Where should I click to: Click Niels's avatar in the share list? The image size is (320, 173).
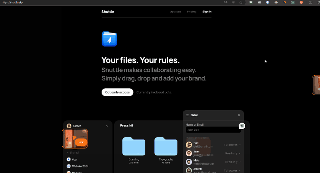coord(189,162)
